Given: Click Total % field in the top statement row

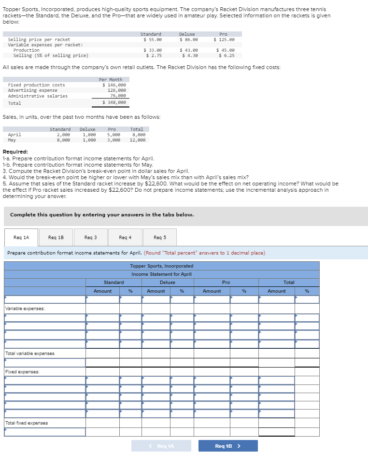Looking at the screenshot, I should point(307,299).
